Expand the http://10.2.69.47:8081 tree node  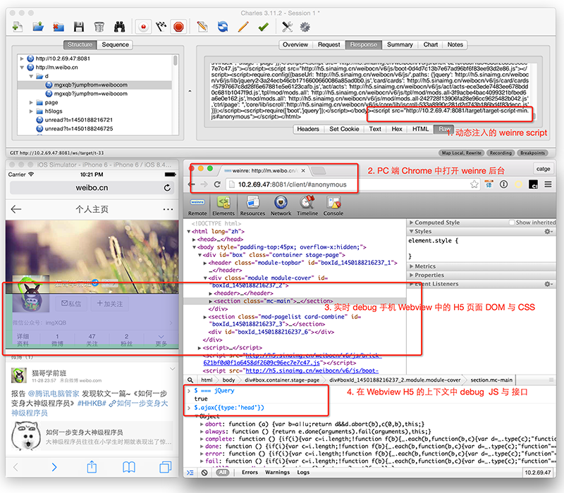(23, 58)
